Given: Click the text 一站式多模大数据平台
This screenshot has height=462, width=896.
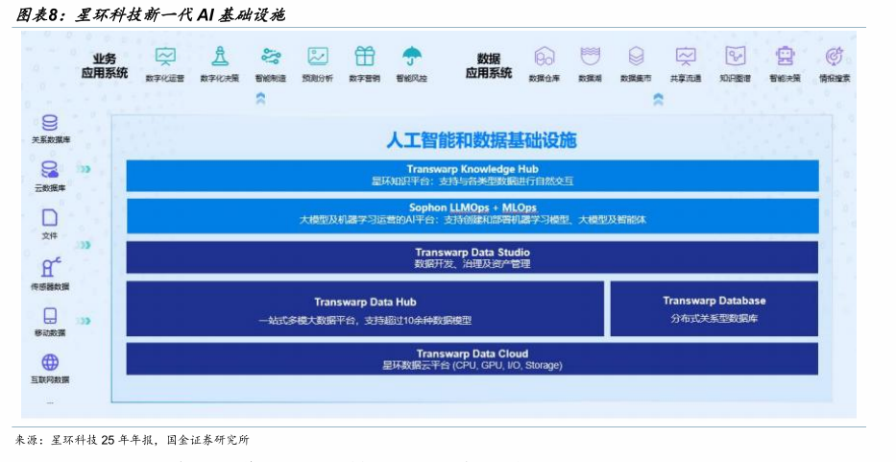Looking at the screenshot, I should click(309, 321).
